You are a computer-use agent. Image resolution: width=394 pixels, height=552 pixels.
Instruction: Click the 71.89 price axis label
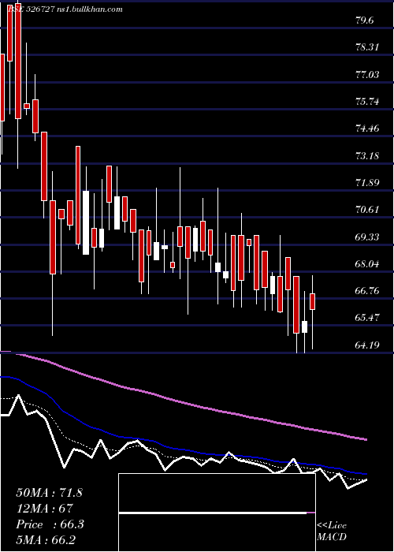pyautogui.click(x=367, y=182)
